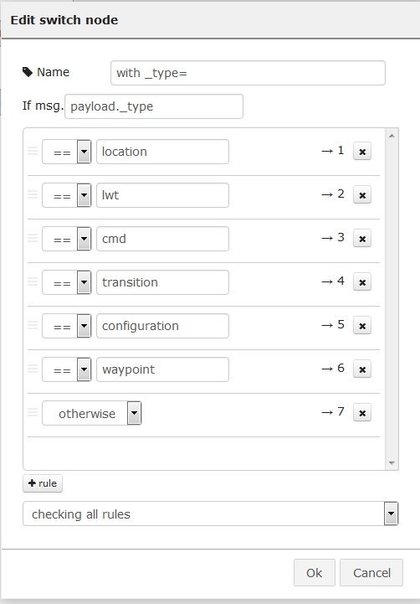Image resolution: width=420 pixels, height=604 pixels.
Task: Open the 'checking all rules' dropdown
Action: point(210,514)
